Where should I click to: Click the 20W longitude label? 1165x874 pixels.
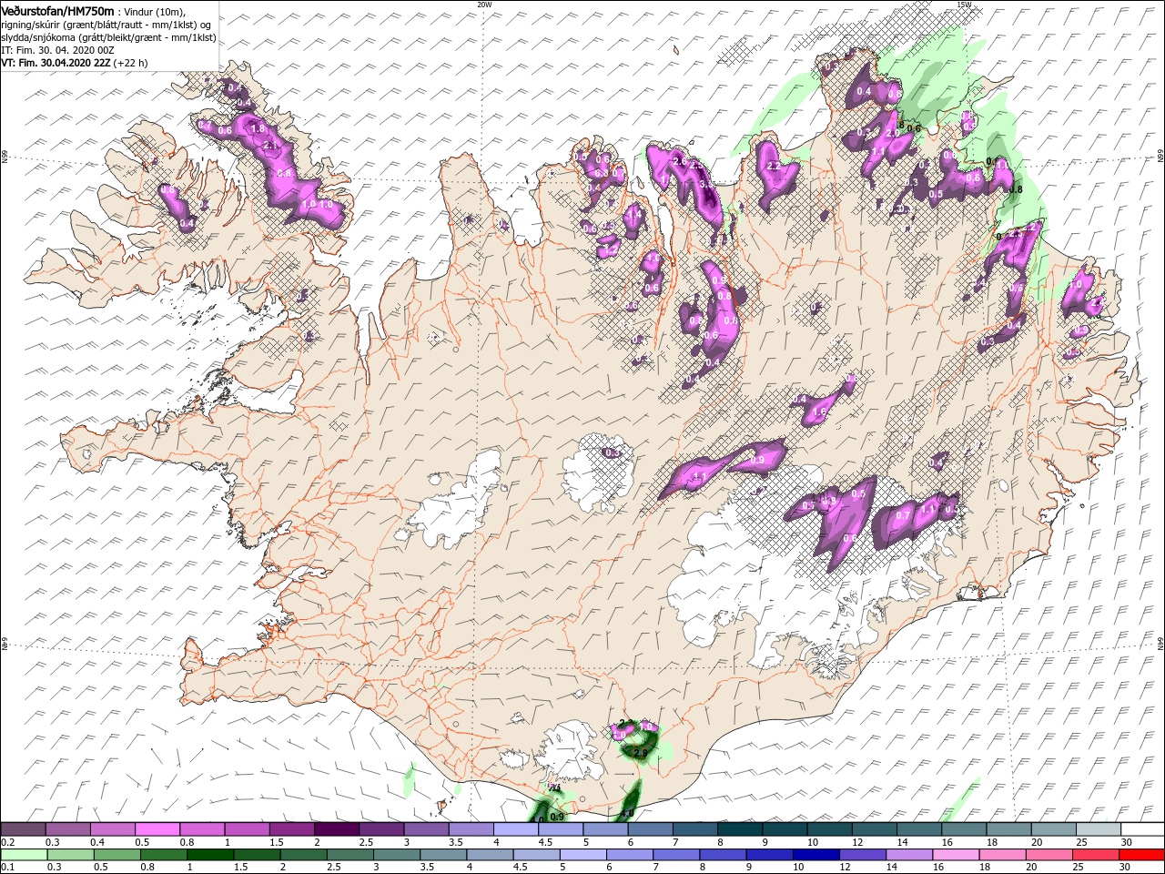click(x=484, y=5)
